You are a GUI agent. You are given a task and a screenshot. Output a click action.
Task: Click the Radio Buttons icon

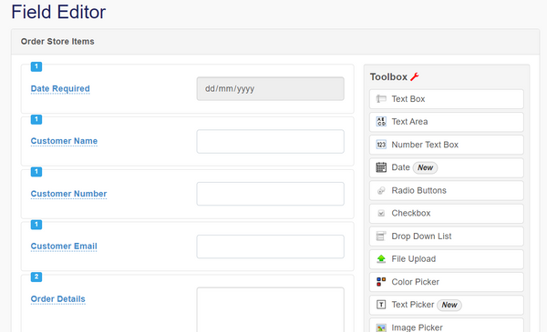pos(381,190)
